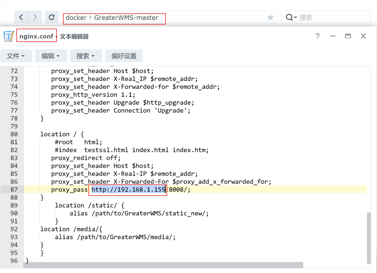Click the text editor app icon
Viewport: 377px width, 273px height.
(x=9, y=36)
